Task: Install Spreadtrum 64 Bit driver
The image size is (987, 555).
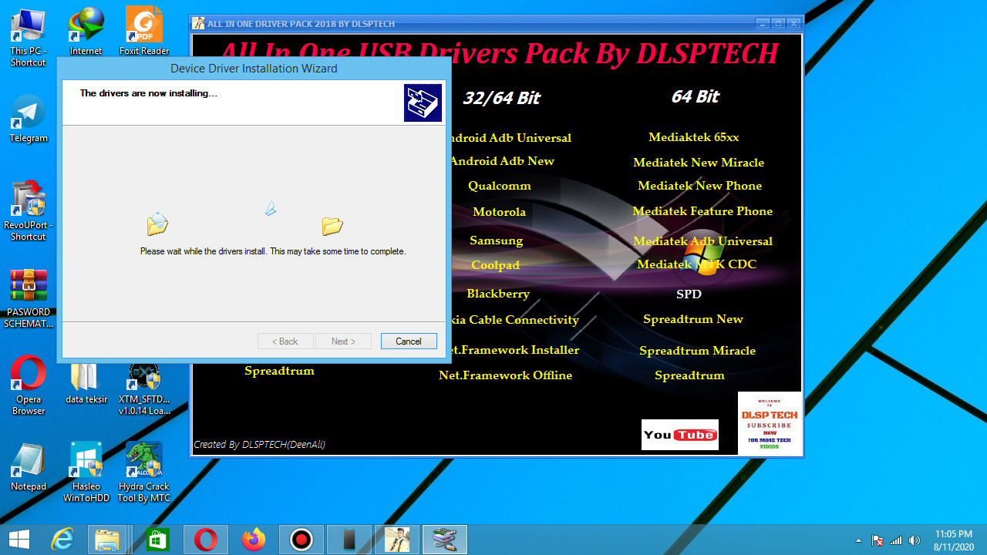Action: pyautogui.click(x=690, y=375)
